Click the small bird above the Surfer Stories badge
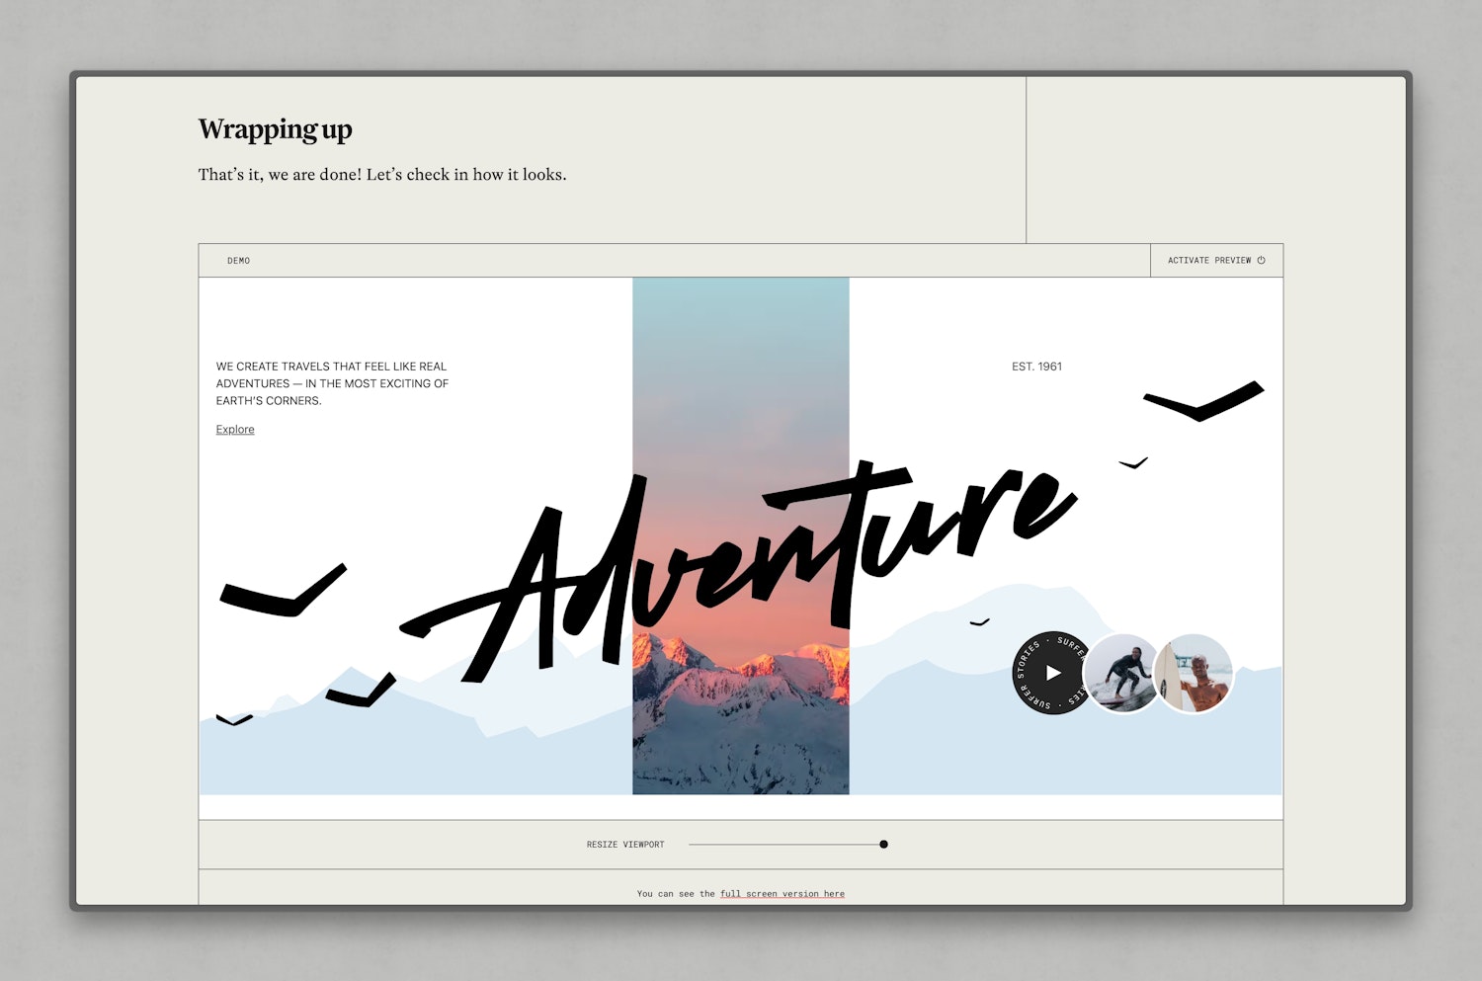The width and height of the screenshot is (1482, 981). [979, 622]
